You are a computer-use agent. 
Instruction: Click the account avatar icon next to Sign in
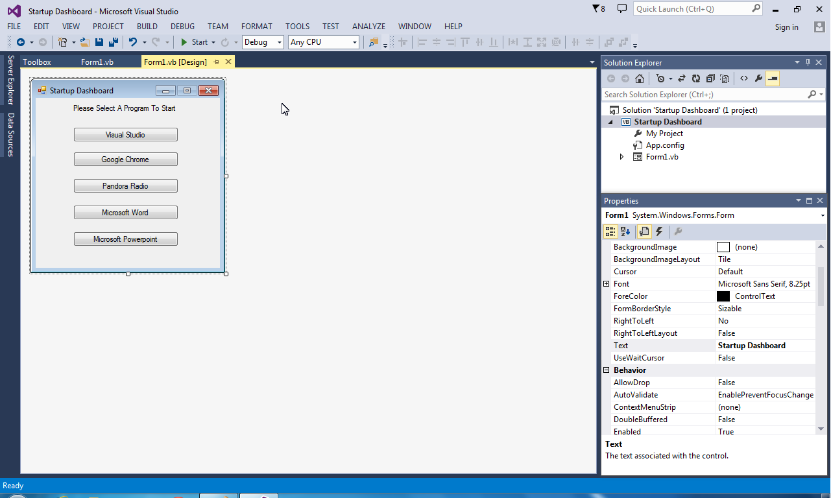pos(820,27)
